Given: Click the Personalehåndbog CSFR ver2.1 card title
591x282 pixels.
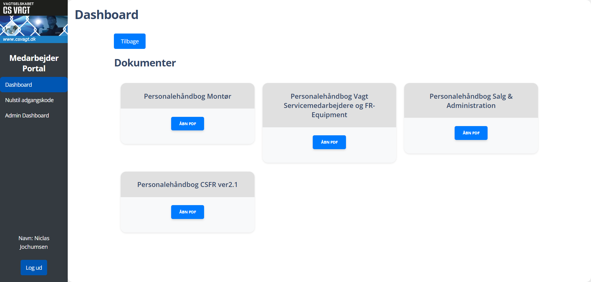Looking at the screenshot, I should tap(187, 185).
